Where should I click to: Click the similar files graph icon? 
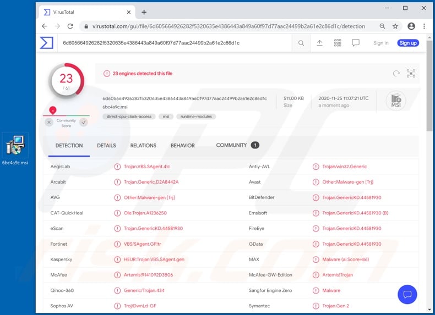coord(411,74)
